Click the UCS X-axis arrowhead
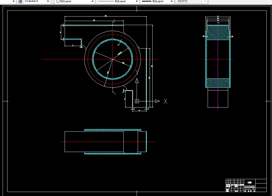 [157, 101]
